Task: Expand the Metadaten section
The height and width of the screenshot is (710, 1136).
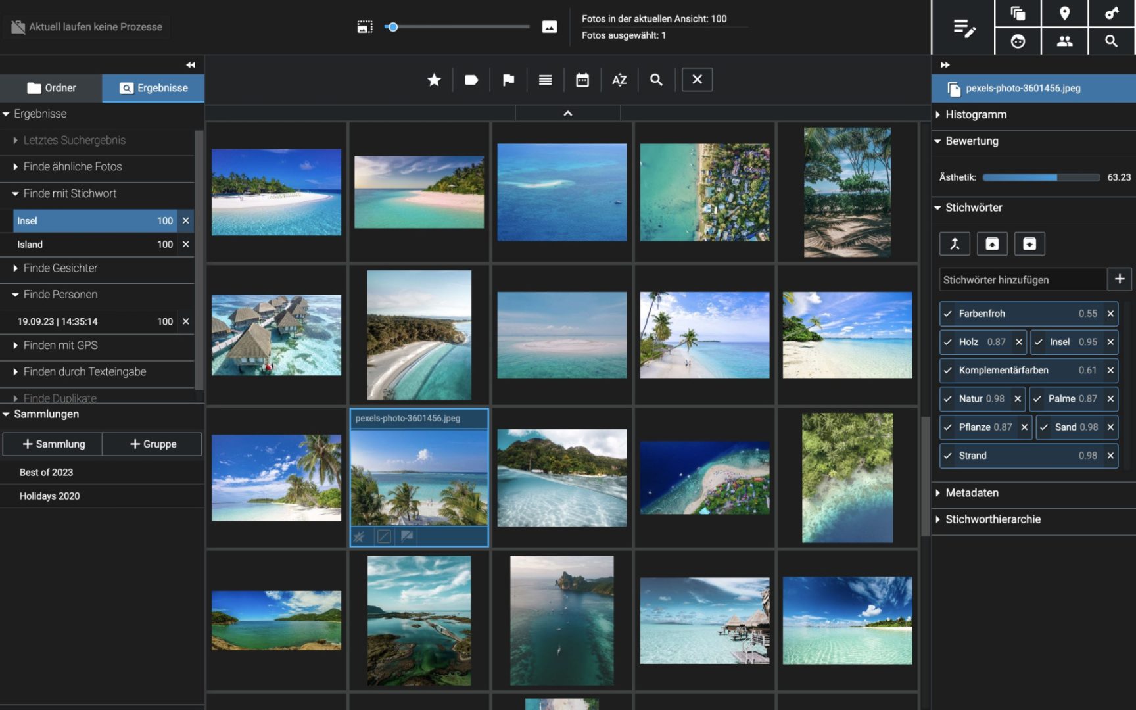Action: 972,493
